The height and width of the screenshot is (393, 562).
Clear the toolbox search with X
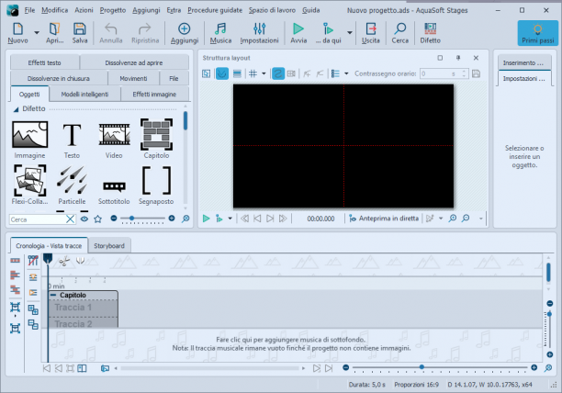(x=71, y=219)
